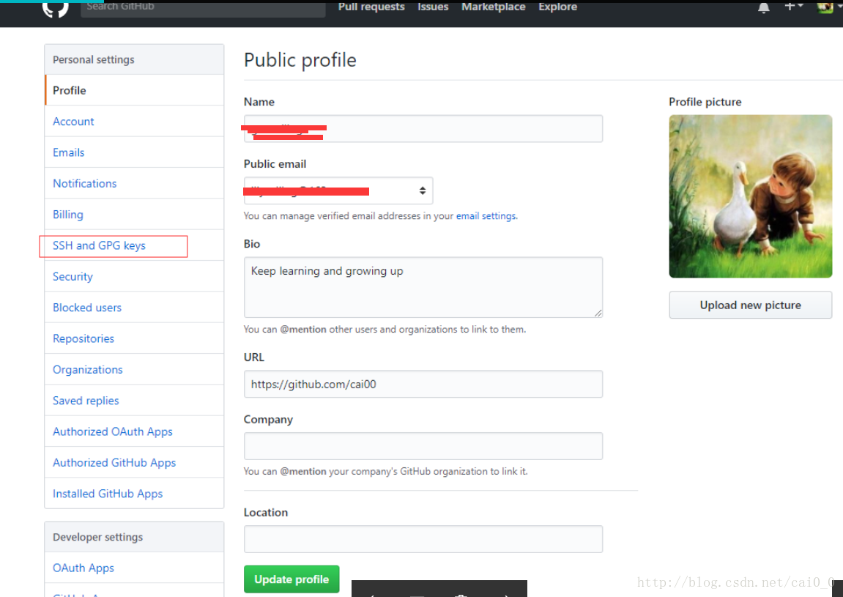Focus the Search GitHub box

pyautogui.click(x=203, y=8)
